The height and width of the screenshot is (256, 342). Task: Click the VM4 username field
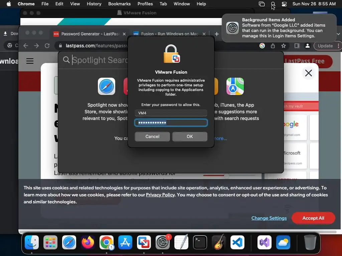pos(171,113)
